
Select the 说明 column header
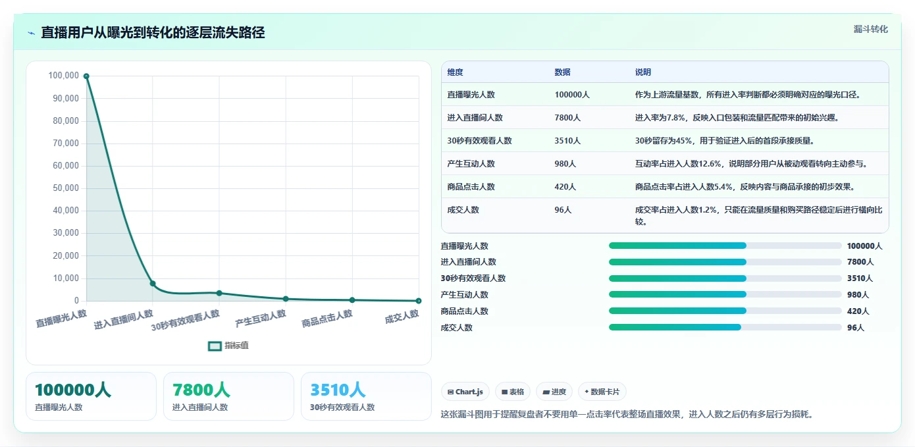[642, 72]
